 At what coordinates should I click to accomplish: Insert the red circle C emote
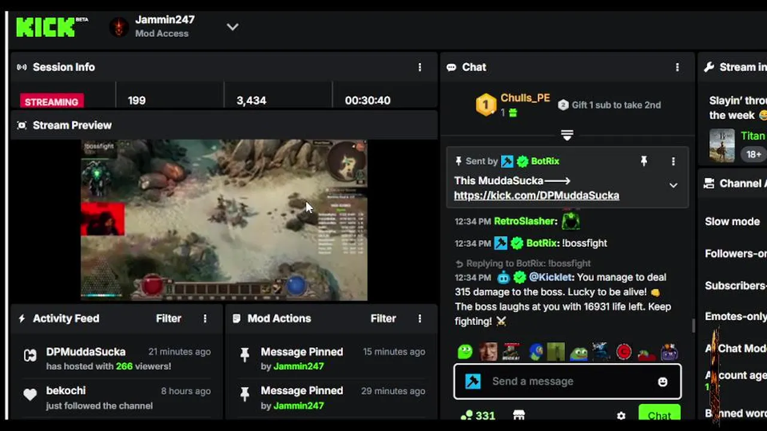[624, 351]
